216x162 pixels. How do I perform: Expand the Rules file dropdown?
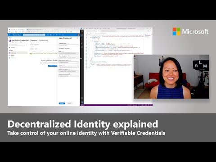click(x=68, y=53)
